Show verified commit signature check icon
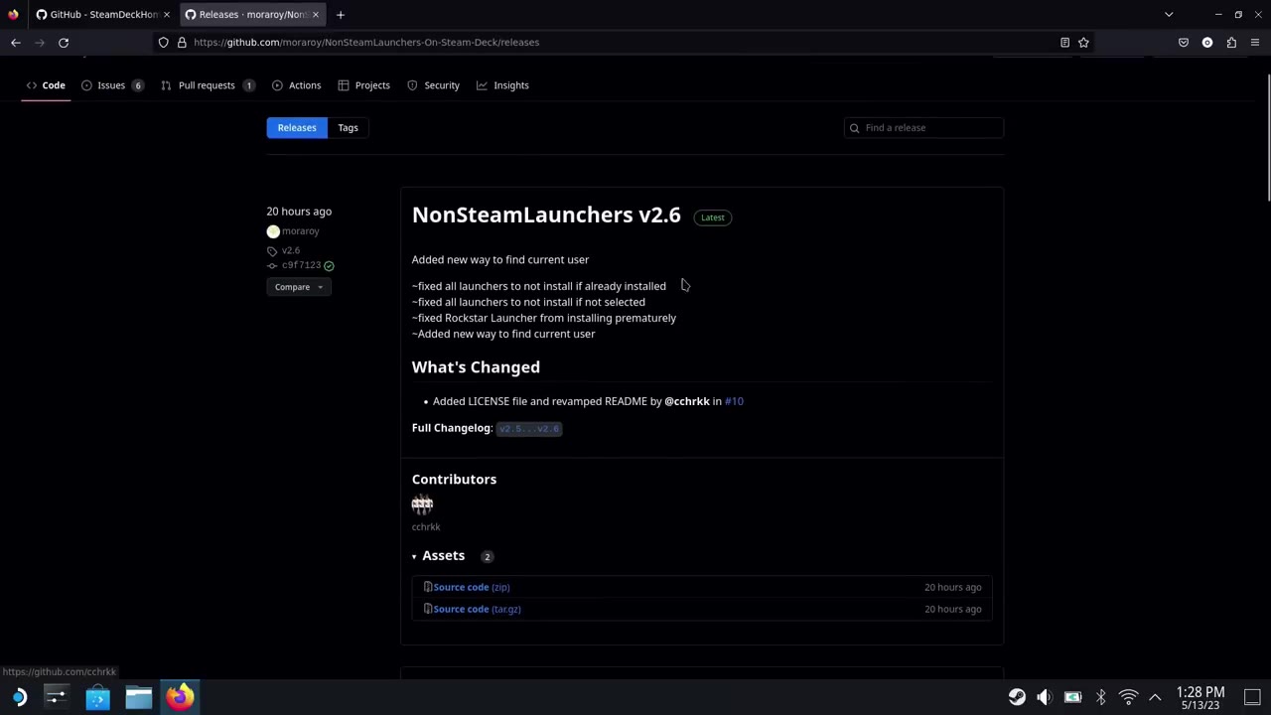 329,266
